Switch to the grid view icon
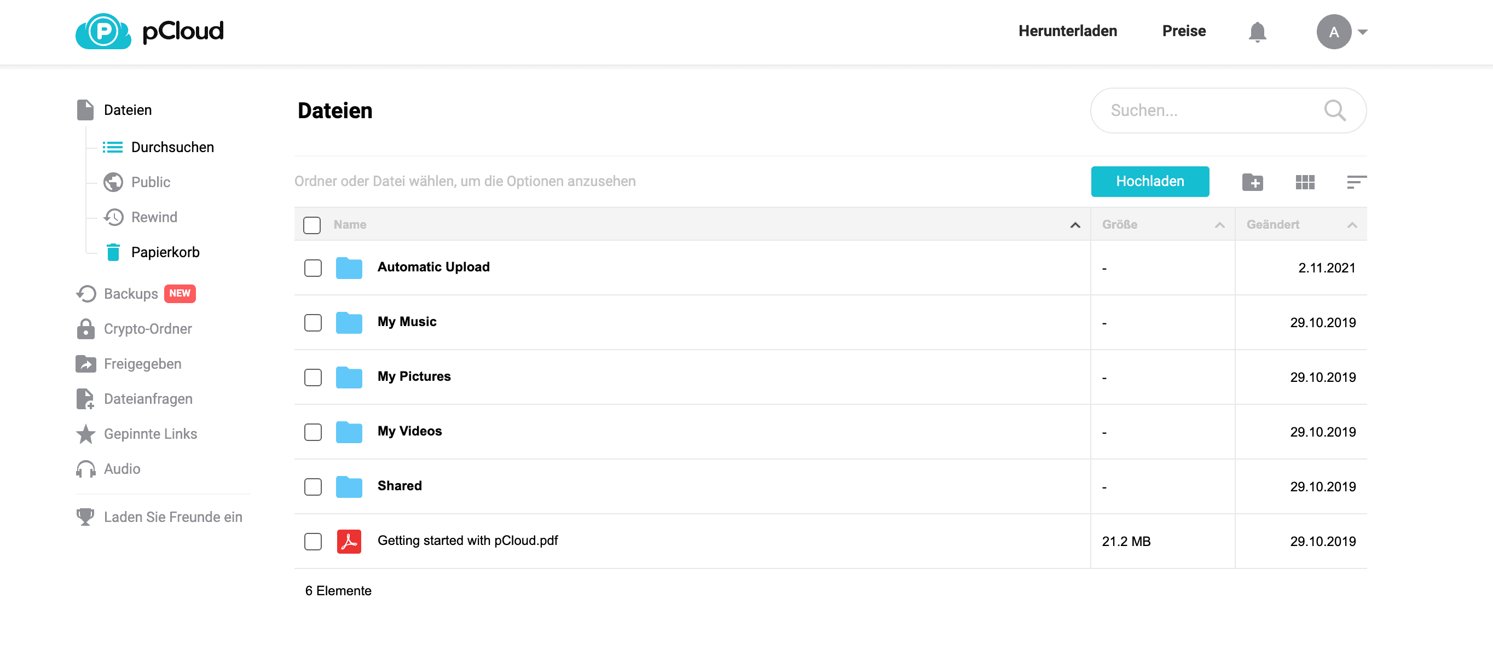 1305,182
